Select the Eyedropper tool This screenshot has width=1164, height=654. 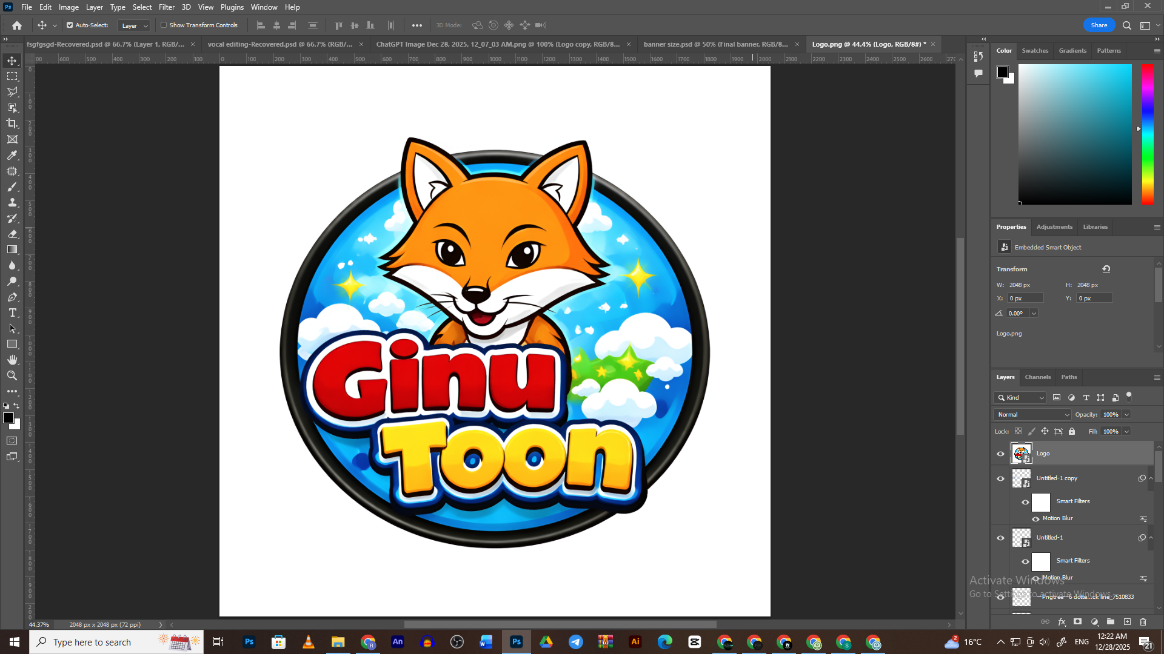[12, 155]
